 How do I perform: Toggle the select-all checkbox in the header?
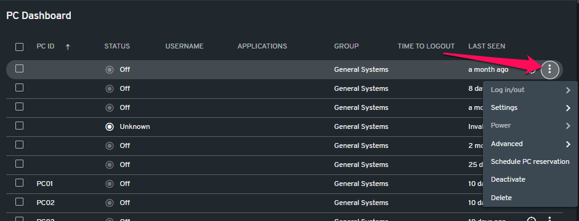[19, 47]
